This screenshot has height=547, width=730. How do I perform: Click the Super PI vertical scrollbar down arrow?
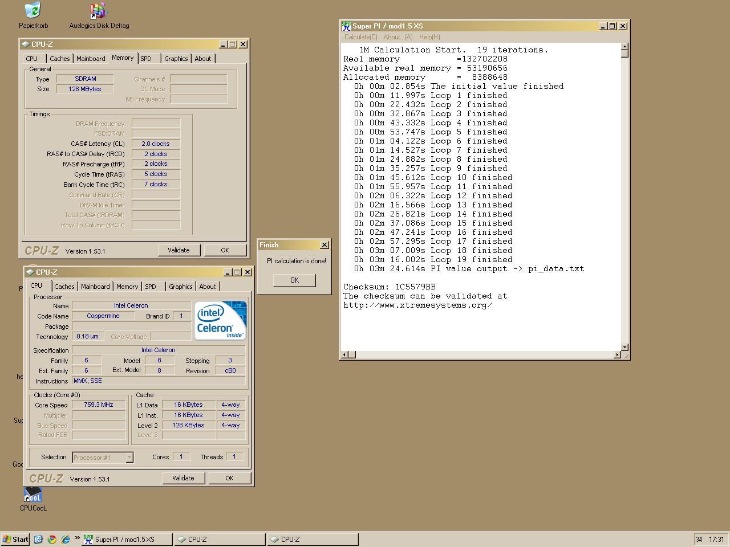624,347
